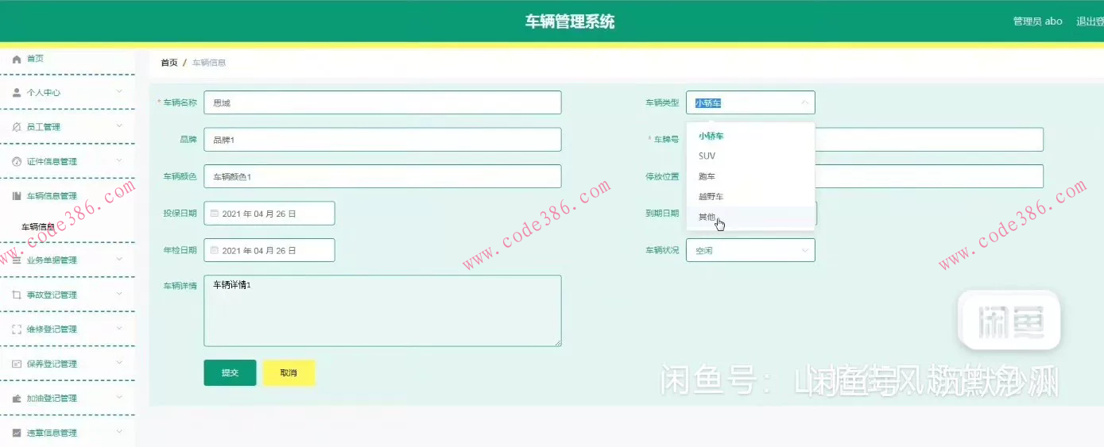
Task: Expand the 加油登记管理 menu chevron
Action: point(119,397)
